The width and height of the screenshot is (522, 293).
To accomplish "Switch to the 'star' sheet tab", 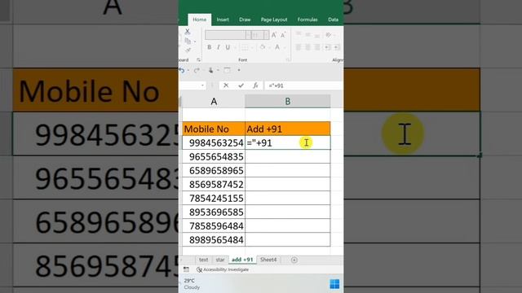I will pos(220,260).
